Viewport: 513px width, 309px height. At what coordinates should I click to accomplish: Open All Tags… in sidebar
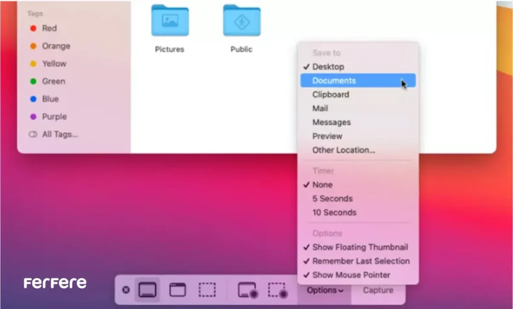60,134
